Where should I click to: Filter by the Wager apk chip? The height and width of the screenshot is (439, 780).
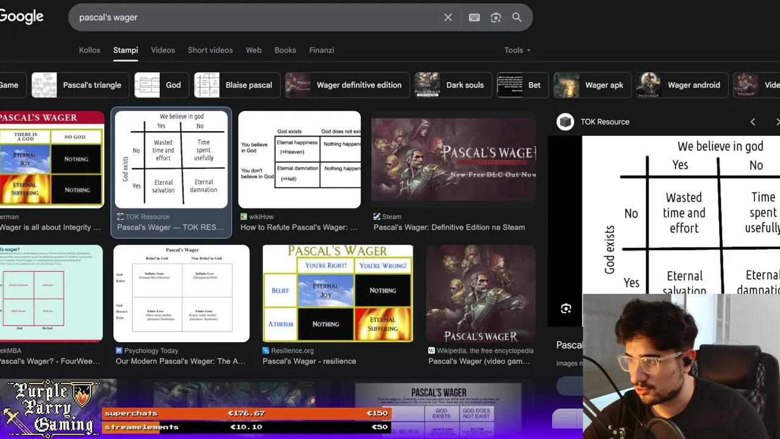click(x=592, y=85)
